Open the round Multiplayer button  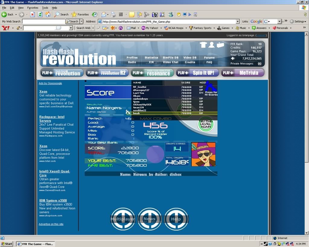click(123, 219)
